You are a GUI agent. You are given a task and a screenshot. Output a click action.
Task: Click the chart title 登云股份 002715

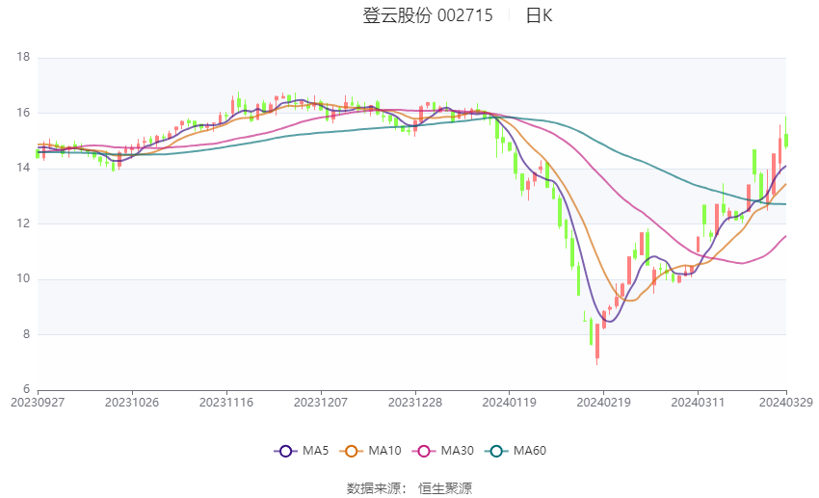[x=428, y=15]
